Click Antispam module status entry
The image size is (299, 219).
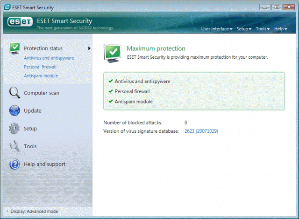(x=134, y=102)
